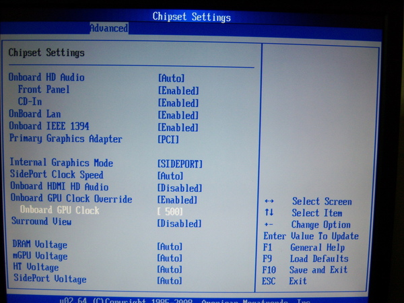404x303 pixels.
Task: Change the CD-In [Enabled] value
Action: click(178, 103)
